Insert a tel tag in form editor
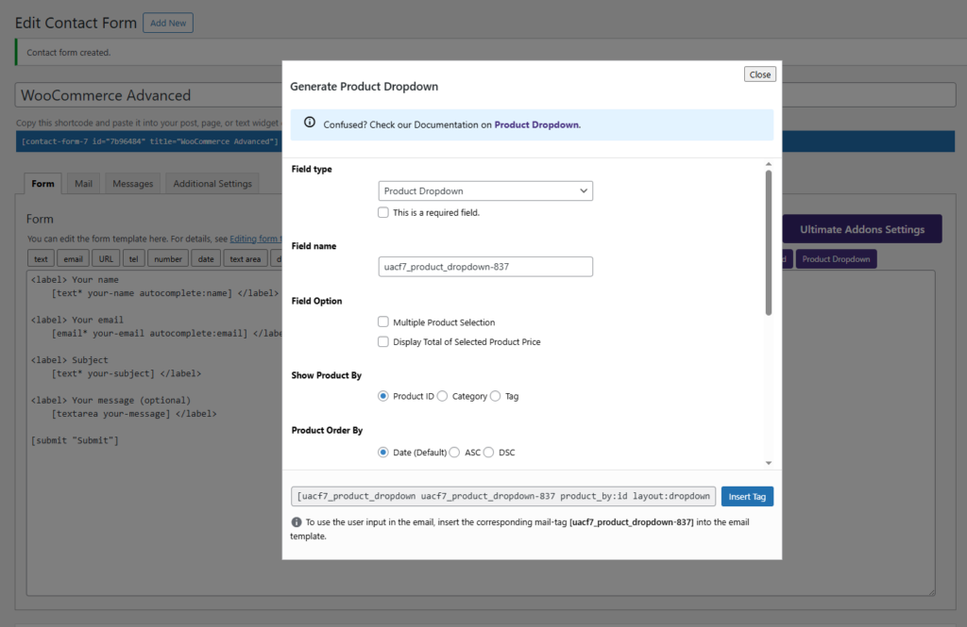 click(x=134, y=259)
